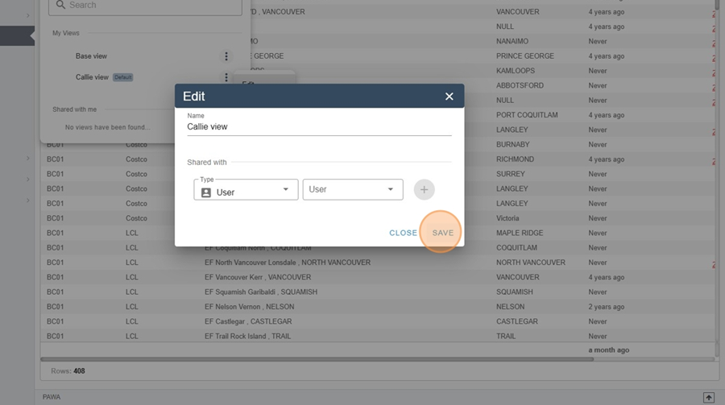
Task: Click the KAMLOOPS city cell
Action: click(x=515, y=71)
